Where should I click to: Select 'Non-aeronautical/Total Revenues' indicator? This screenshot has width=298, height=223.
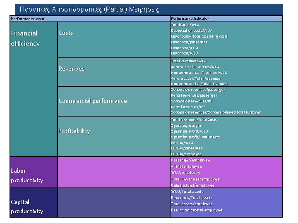[199, 84]
